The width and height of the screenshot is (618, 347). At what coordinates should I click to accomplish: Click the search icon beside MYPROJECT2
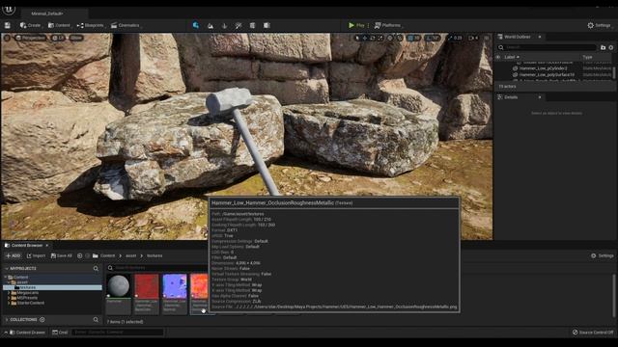[96, 268]
